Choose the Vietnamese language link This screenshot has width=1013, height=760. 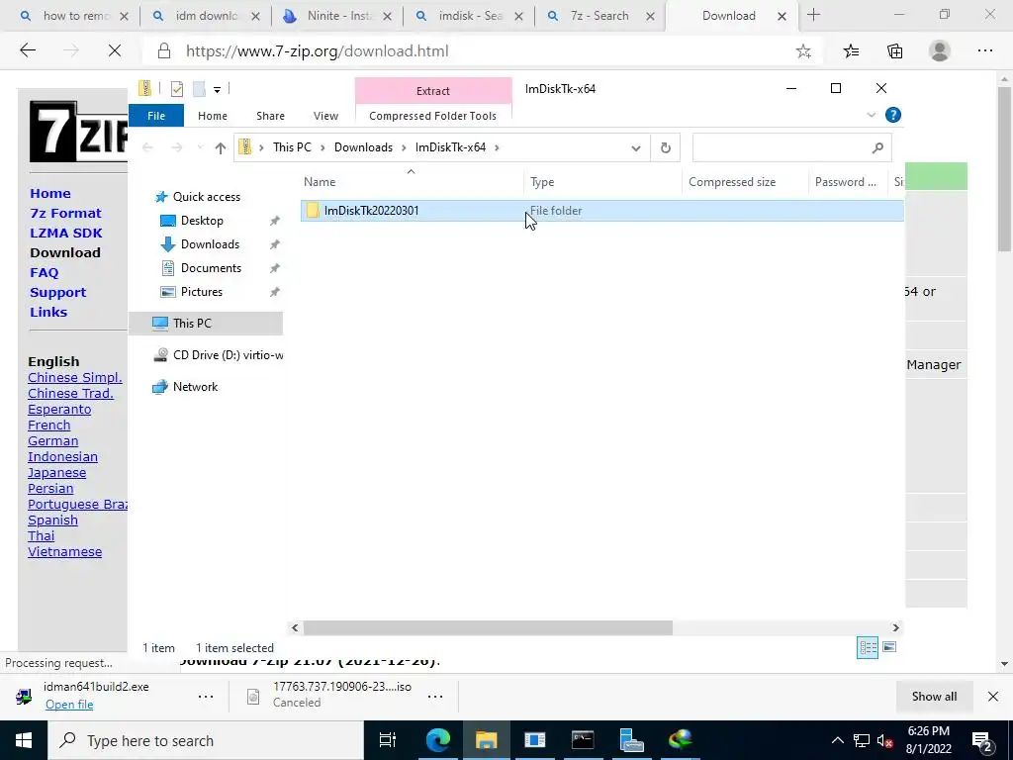(64, 552)
